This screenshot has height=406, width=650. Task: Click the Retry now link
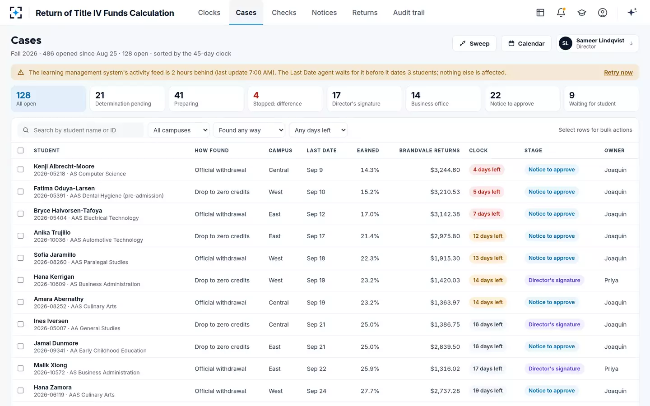pos(618,72)
